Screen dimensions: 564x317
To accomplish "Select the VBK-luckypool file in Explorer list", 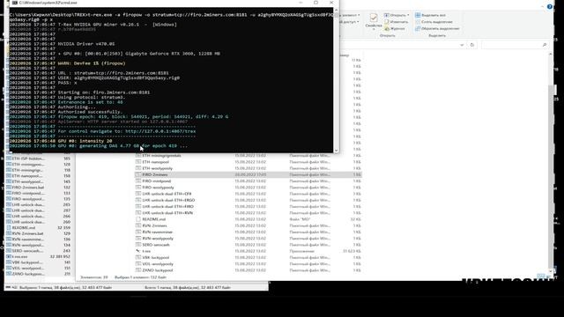I will click(155, 258).
